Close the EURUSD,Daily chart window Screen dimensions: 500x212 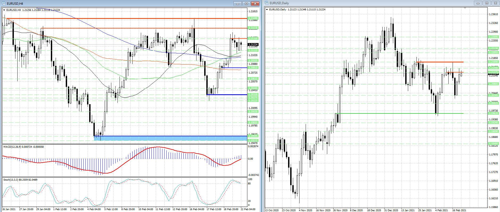click(495, 3)
